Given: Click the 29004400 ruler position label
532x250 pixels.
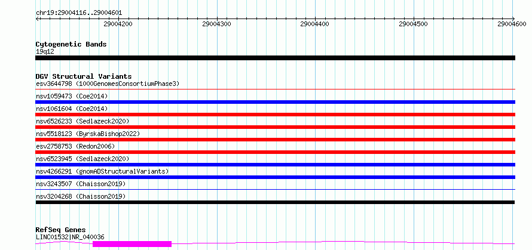Looking at the screenshot, I should click(315, 24).
